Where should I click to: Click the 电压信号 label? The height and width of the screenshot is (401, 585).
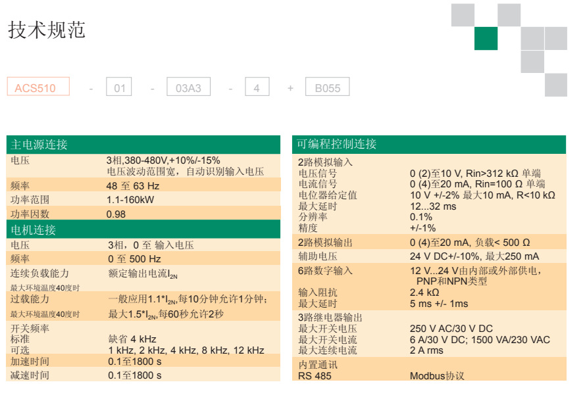point(317,174)
